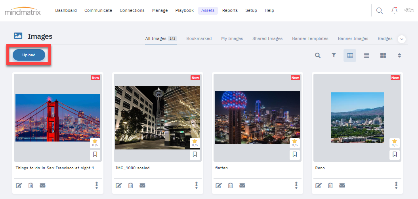Select the Assets menu item
The width and height of the screenshot is (418, 199).
click(x=208, y=10)
